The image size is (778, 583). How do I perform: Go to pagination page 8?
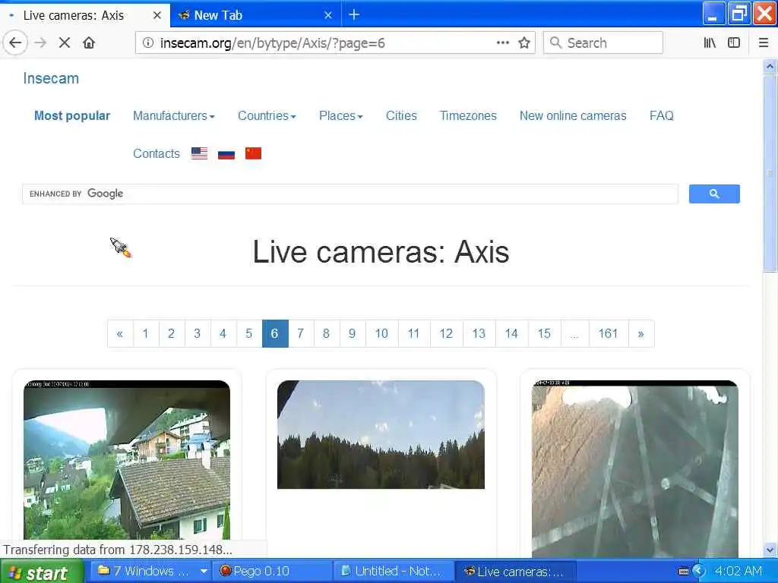tap(327, 334)
